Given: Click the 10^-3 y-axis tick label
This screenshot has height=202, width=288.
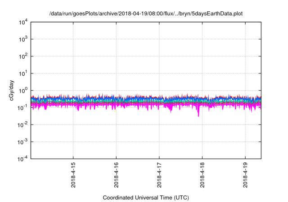Looking at the screenshot, I should (x=22, y=142).
